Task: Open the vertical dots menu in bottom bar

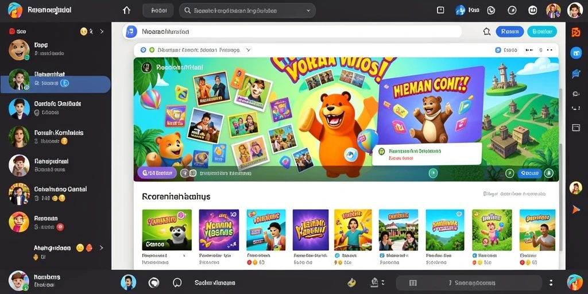Action: pos(551,283)
